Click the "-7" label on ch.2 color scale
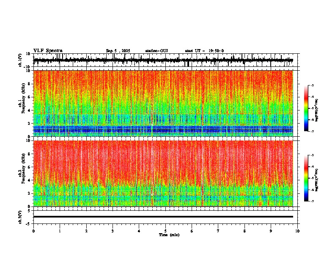 pyautogui.click(x=312, y=201)
